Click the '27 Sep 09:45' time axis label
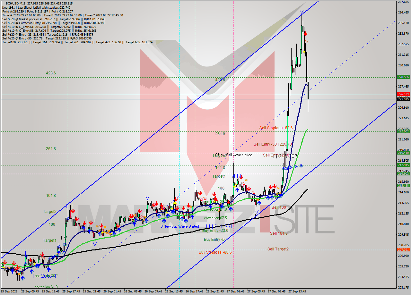411x295 pixels. [x=277, y=292]
